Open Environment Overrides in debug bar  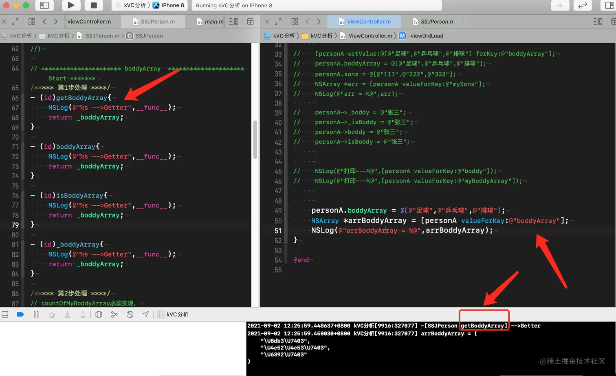(130, 314)
